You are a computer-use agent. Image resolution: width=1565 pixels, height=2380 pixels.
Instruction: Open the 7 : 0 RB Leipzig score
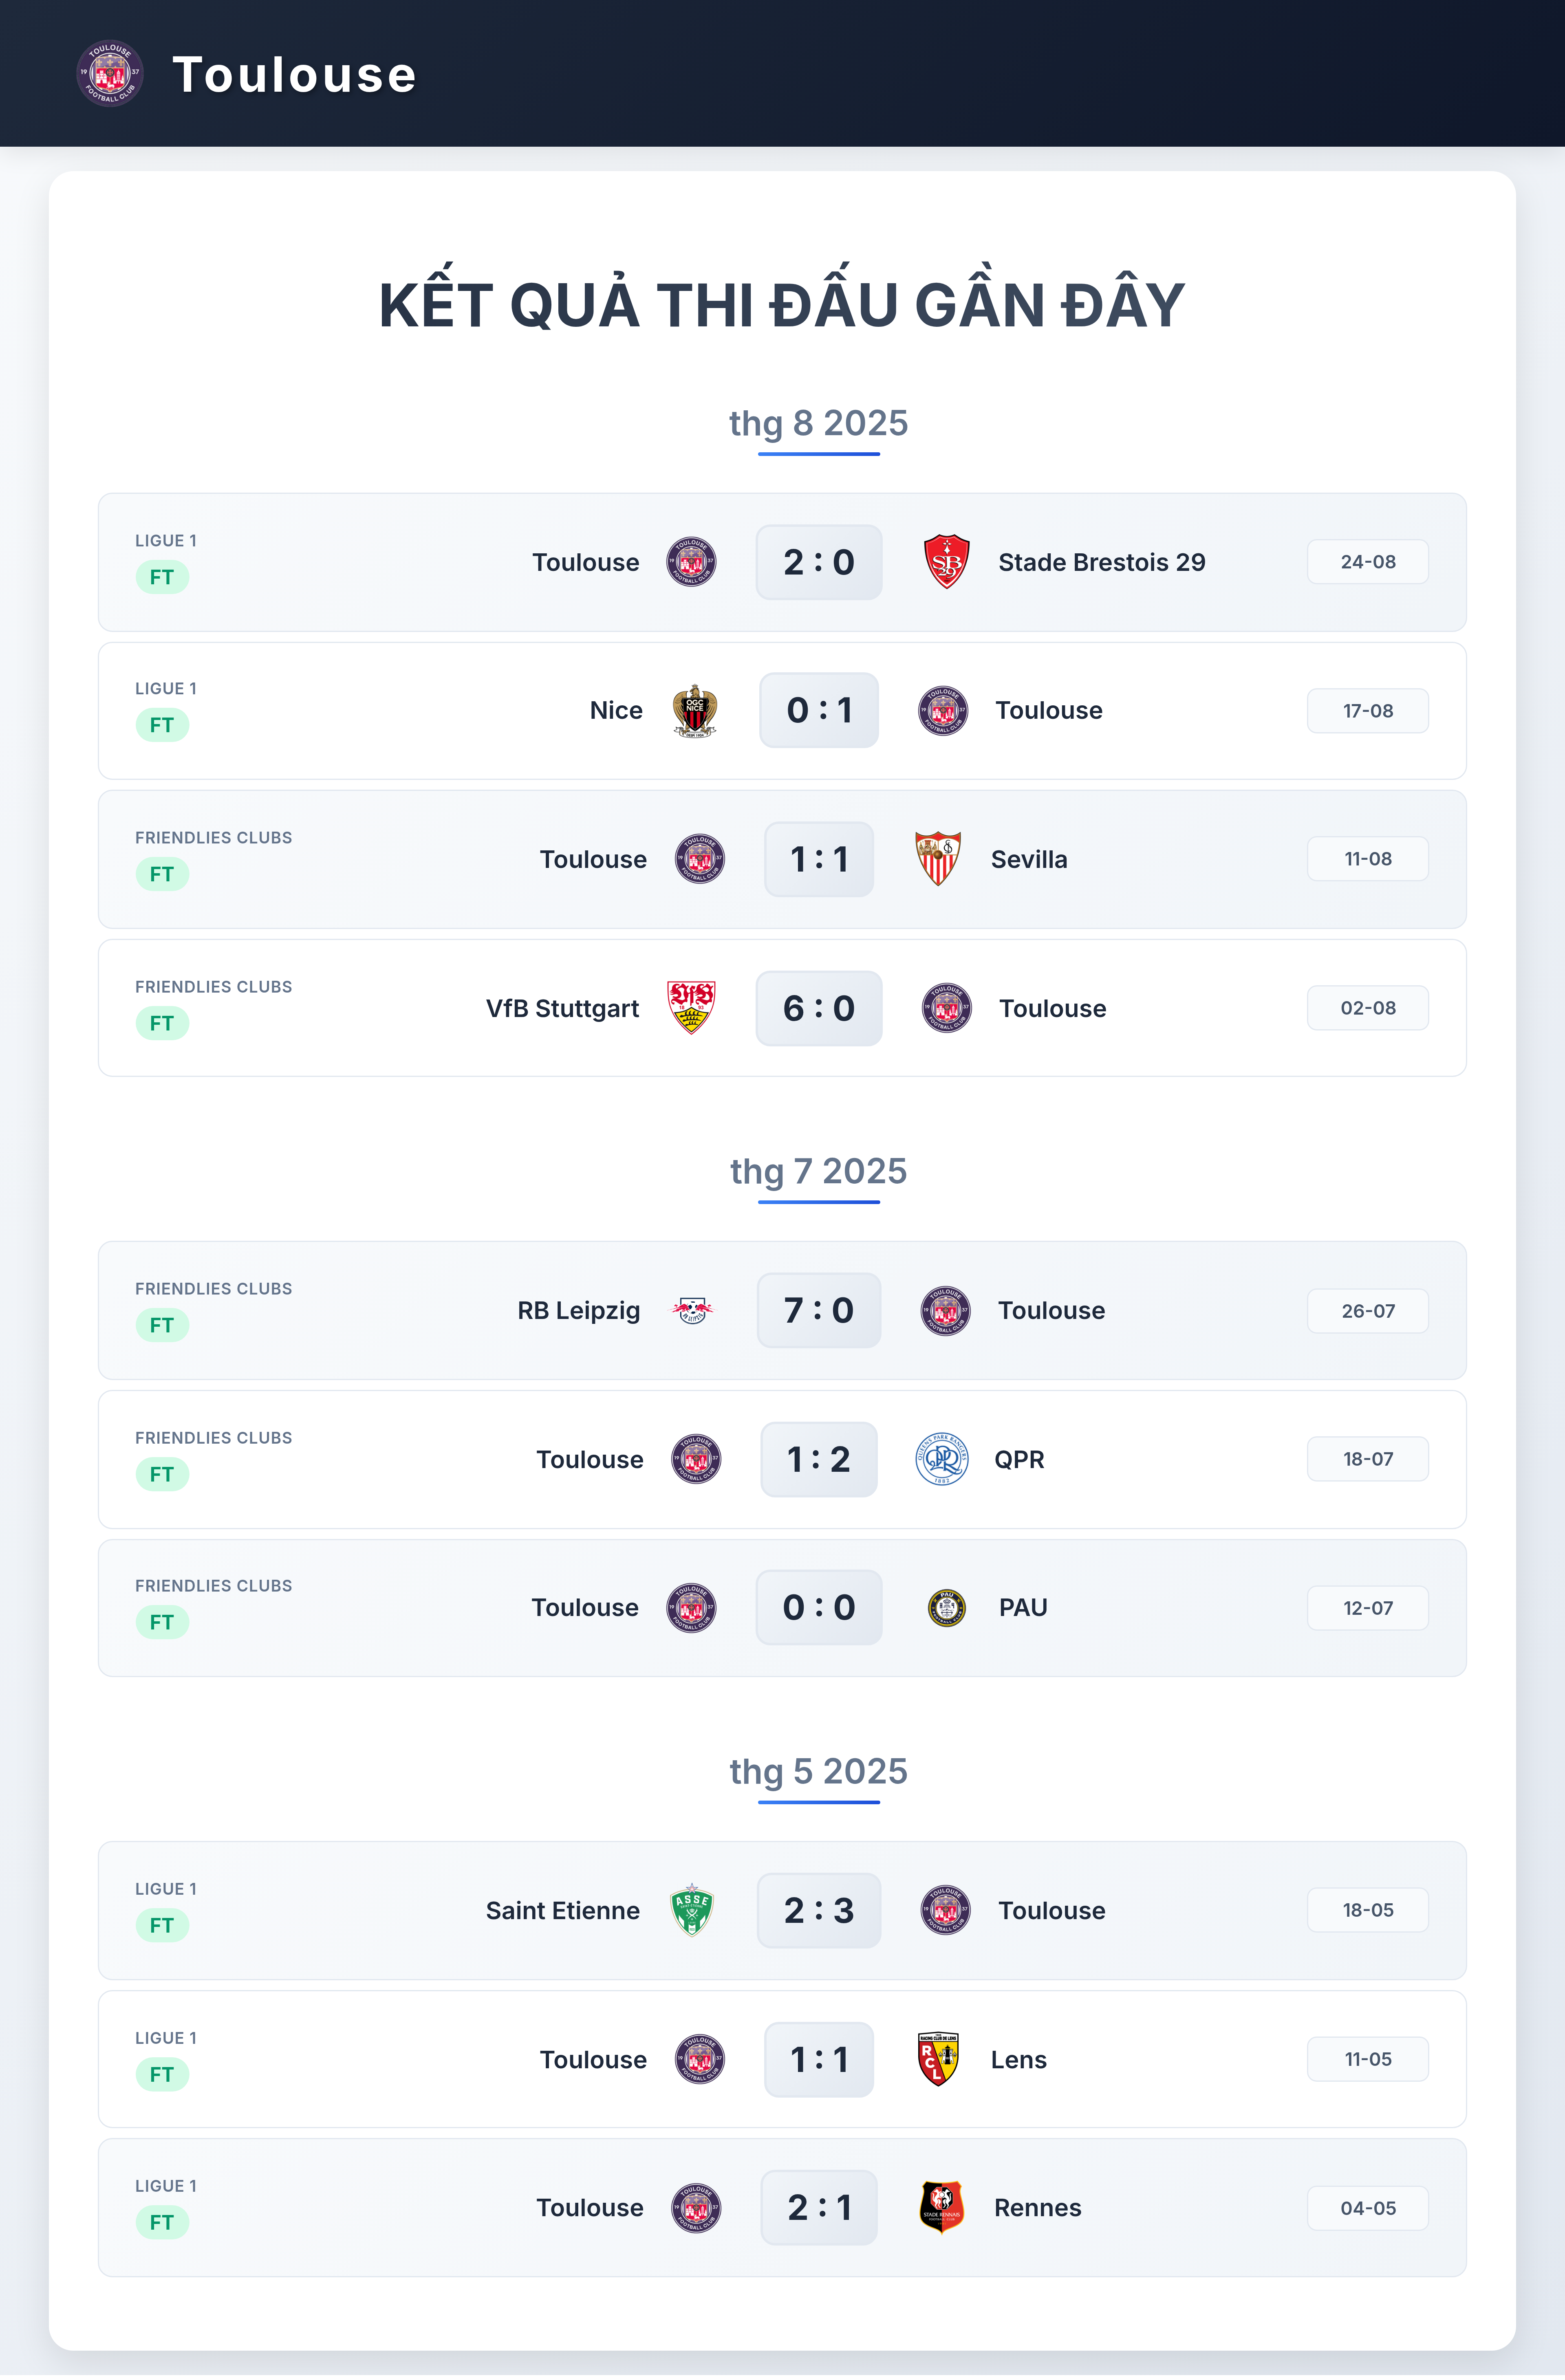[x=819, y=1310]
